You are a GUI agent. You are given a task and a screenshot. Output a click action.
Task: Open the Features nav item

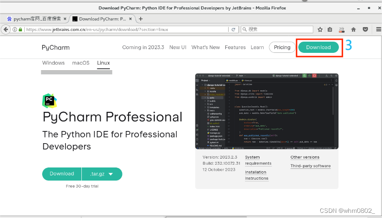pyautogui.click(x=235, y=47)
